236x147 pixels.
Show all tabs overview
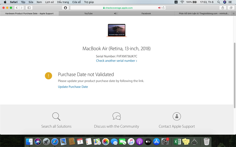click(231, 8)
